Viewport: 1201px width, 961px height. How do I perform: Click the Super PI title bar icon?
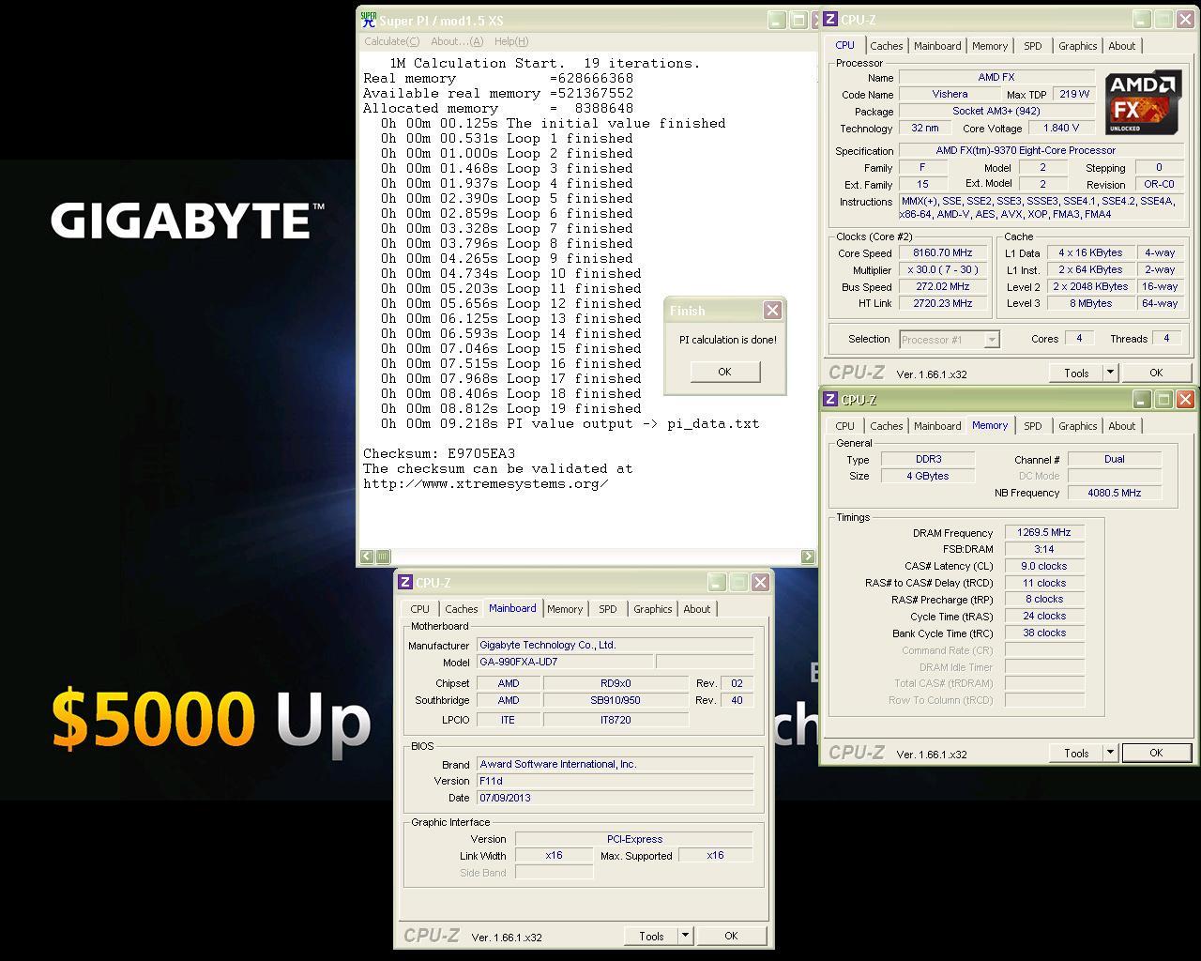pyautogui.click(x=369, y=20)
